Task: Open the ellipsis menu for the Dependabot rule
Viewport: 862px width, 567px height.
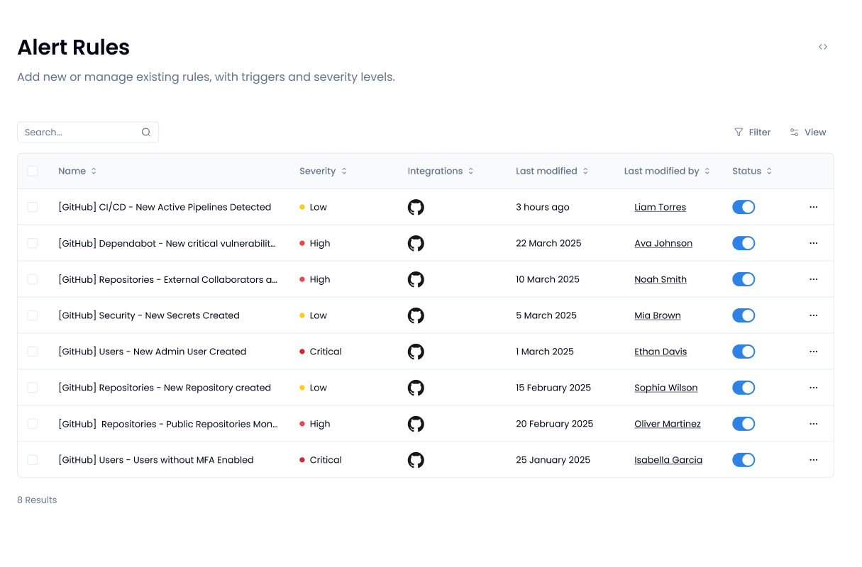Action: coord(813,243)
